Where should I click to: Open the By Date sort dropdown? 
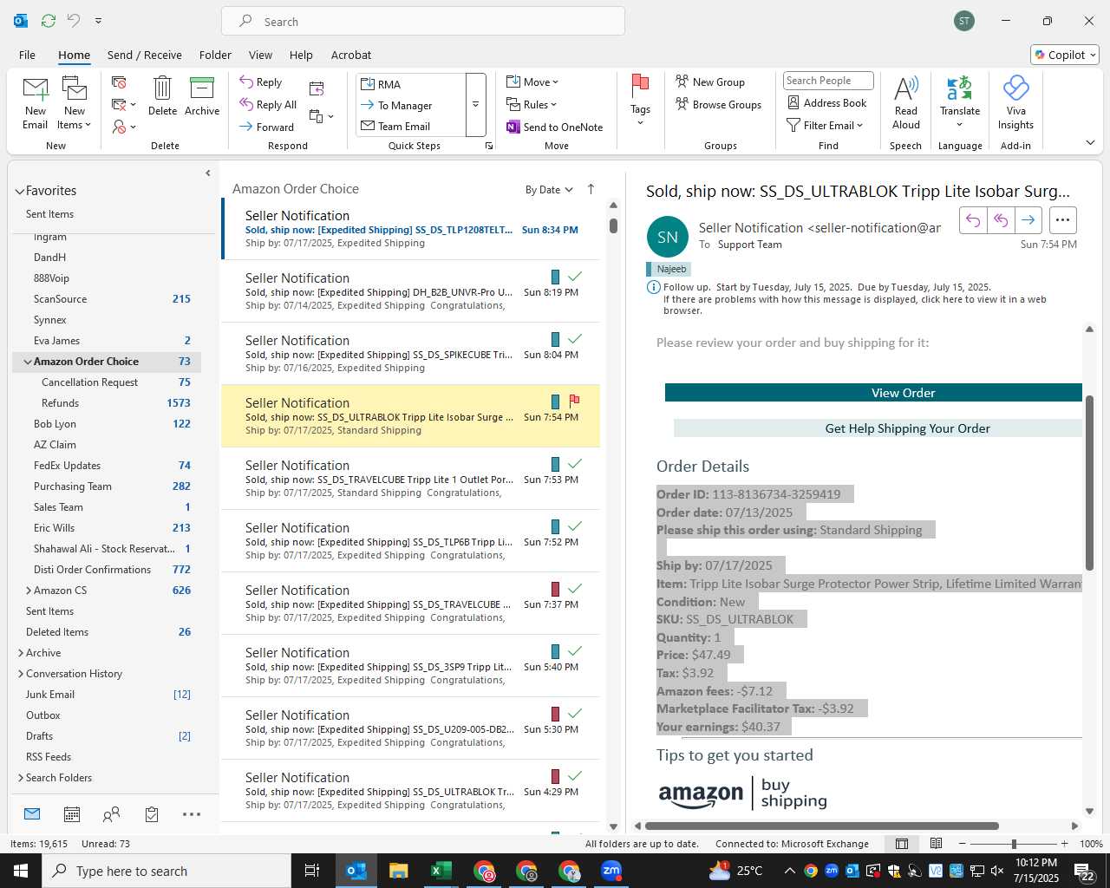549,190
